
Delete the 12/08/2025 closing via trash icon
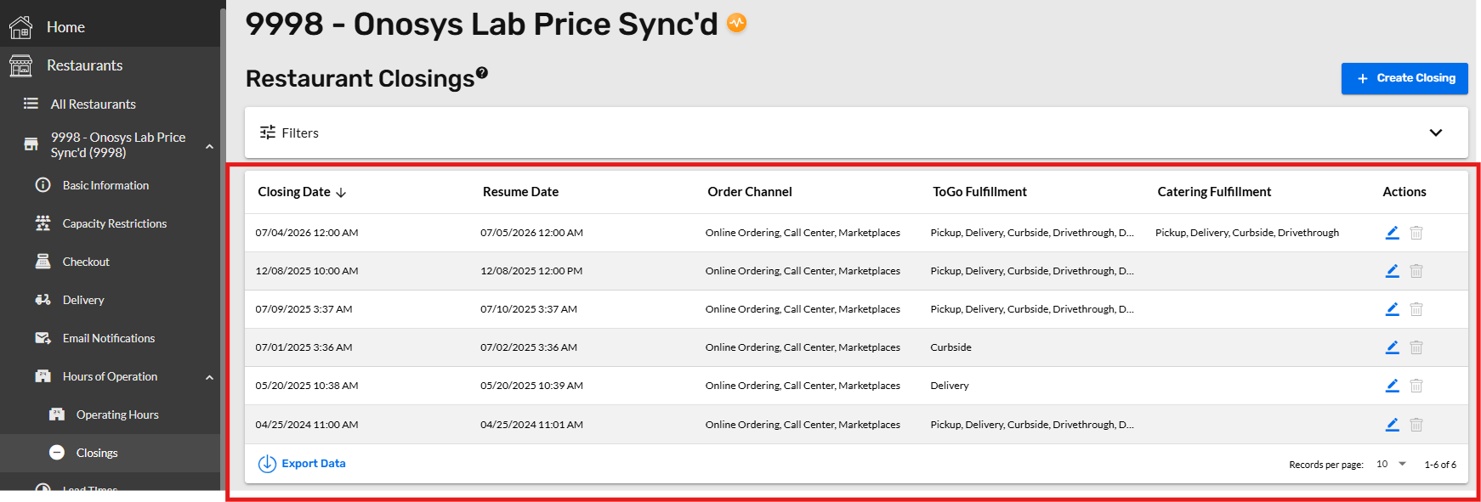1416,271
